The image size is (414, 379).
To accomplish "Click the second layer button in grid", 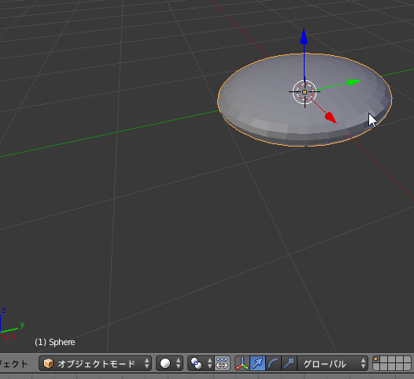I will 383,360.
